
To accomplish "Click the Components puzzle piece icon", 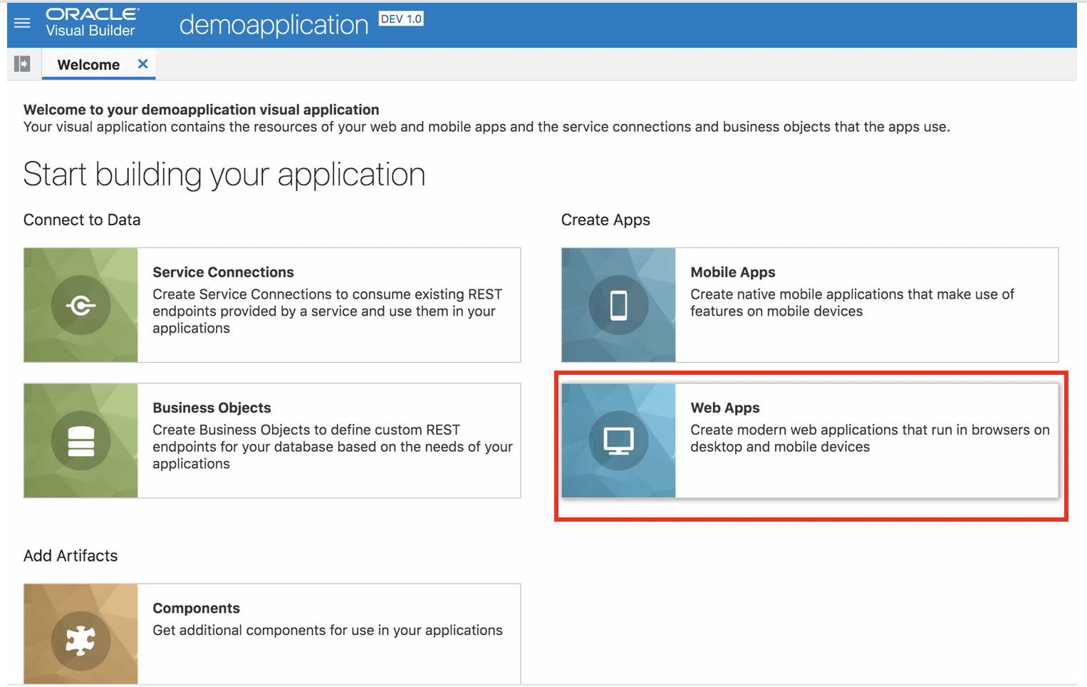I will pyautogui.click(x=80, y=641).
